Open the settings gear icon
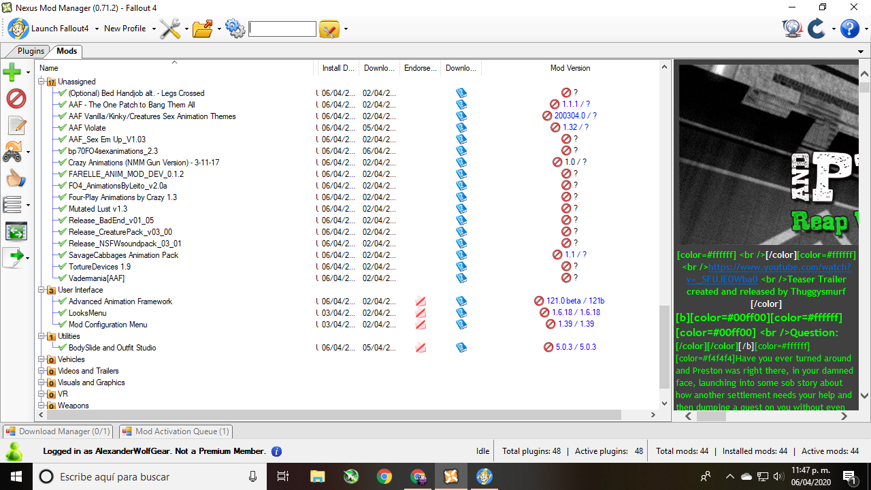This screenshot has height=490, width=871. coord(235,29)
